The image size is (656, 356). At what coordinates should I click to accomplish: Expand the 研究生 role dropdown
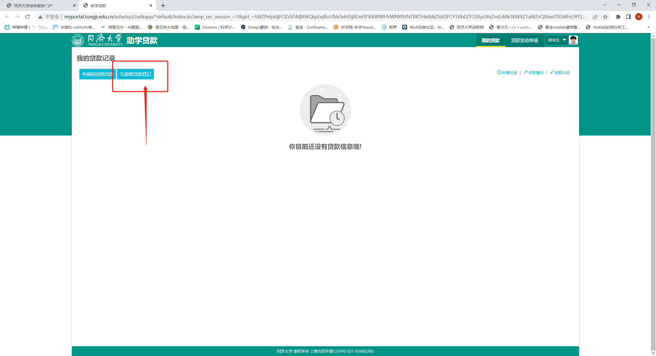tap(557, 40)
